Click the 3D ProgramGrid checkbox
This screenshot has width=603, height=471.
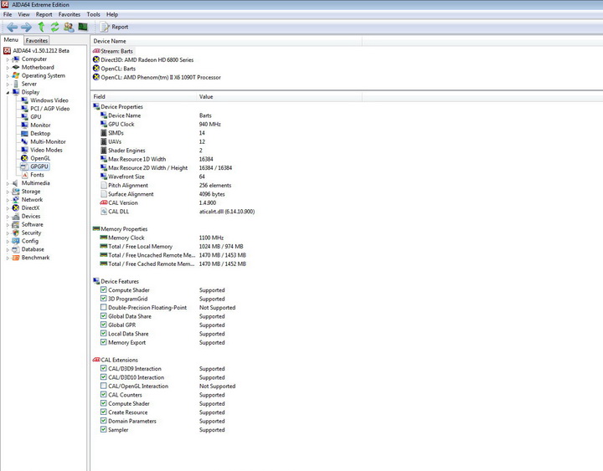[x=104, y=299]
